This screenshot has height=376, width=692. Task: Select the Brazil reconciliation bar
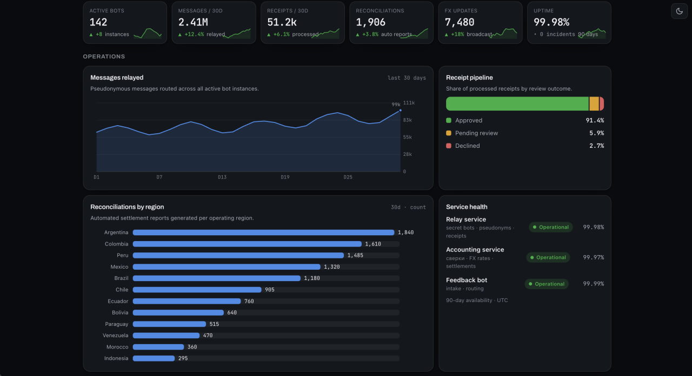[x=216, y=278]
